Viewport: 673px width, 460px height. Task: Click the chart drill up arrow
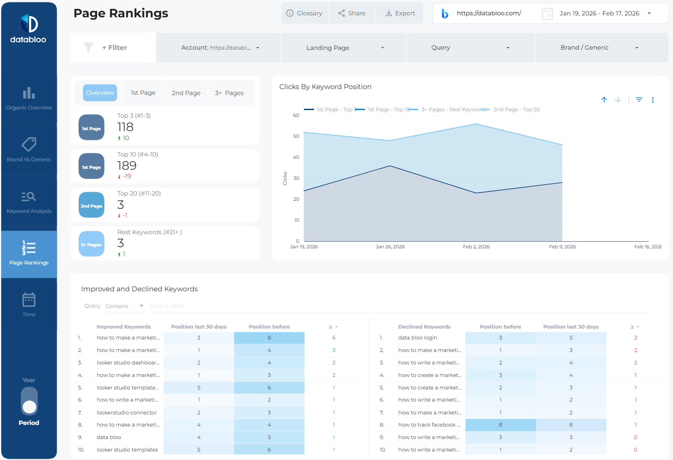point(604,100)
